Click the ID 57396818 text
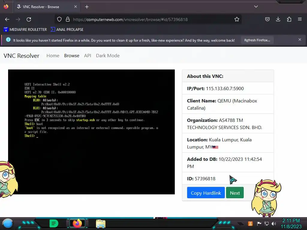This screenshot has width=307, height=230. pos(201,179)
